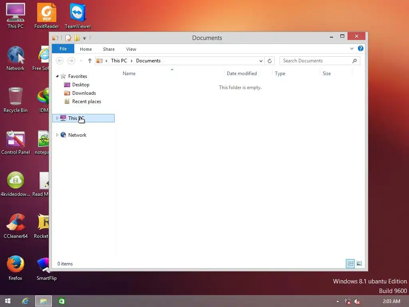Click the Forward navigation arrow
This screenshot has height=307, width=409.
[71, 61]
